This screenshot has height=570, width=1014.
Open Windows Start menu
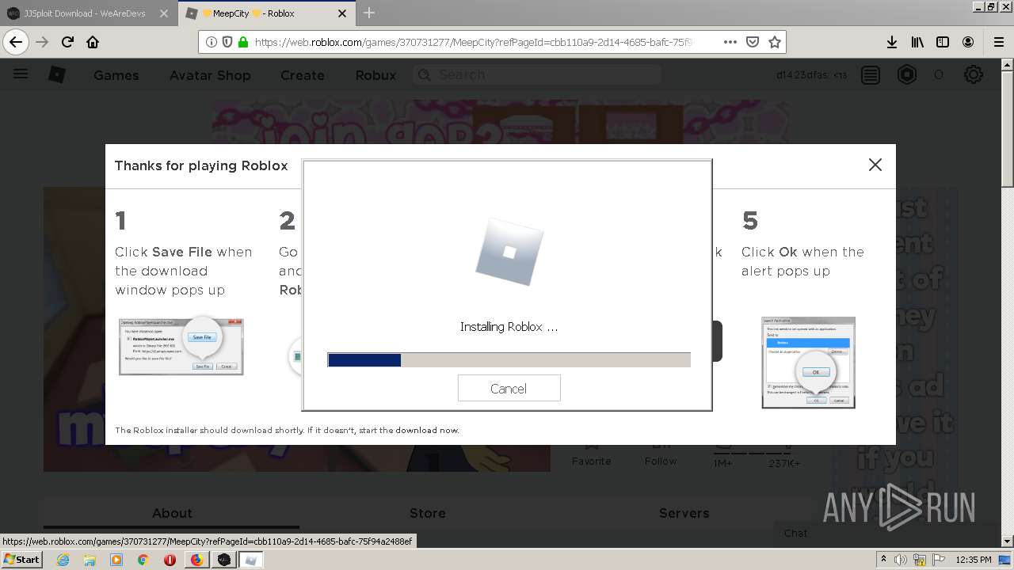[22, 559]
